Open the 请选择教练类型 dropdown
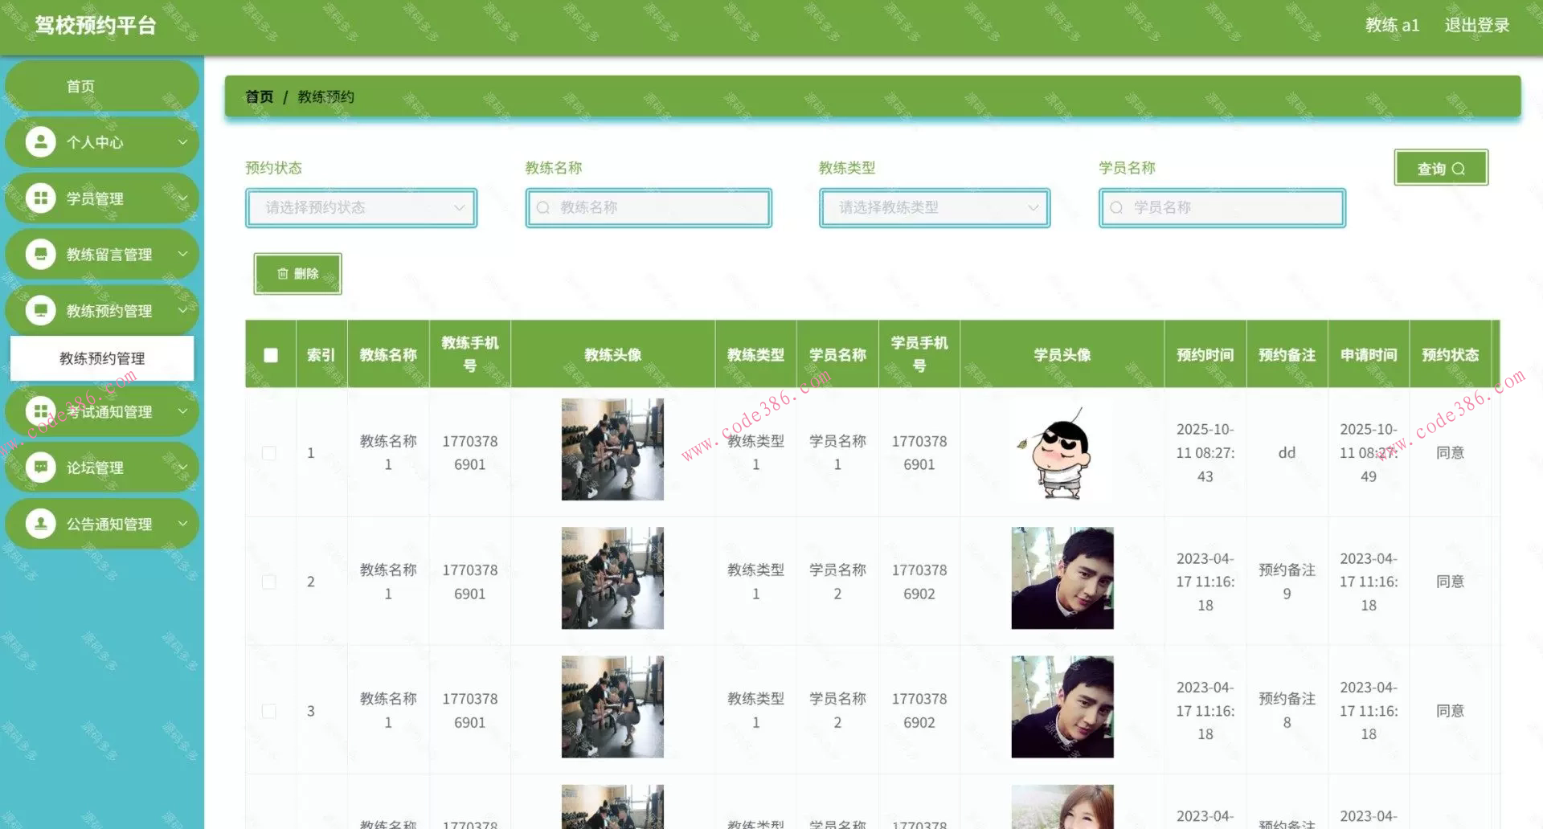 pos(934,207)
